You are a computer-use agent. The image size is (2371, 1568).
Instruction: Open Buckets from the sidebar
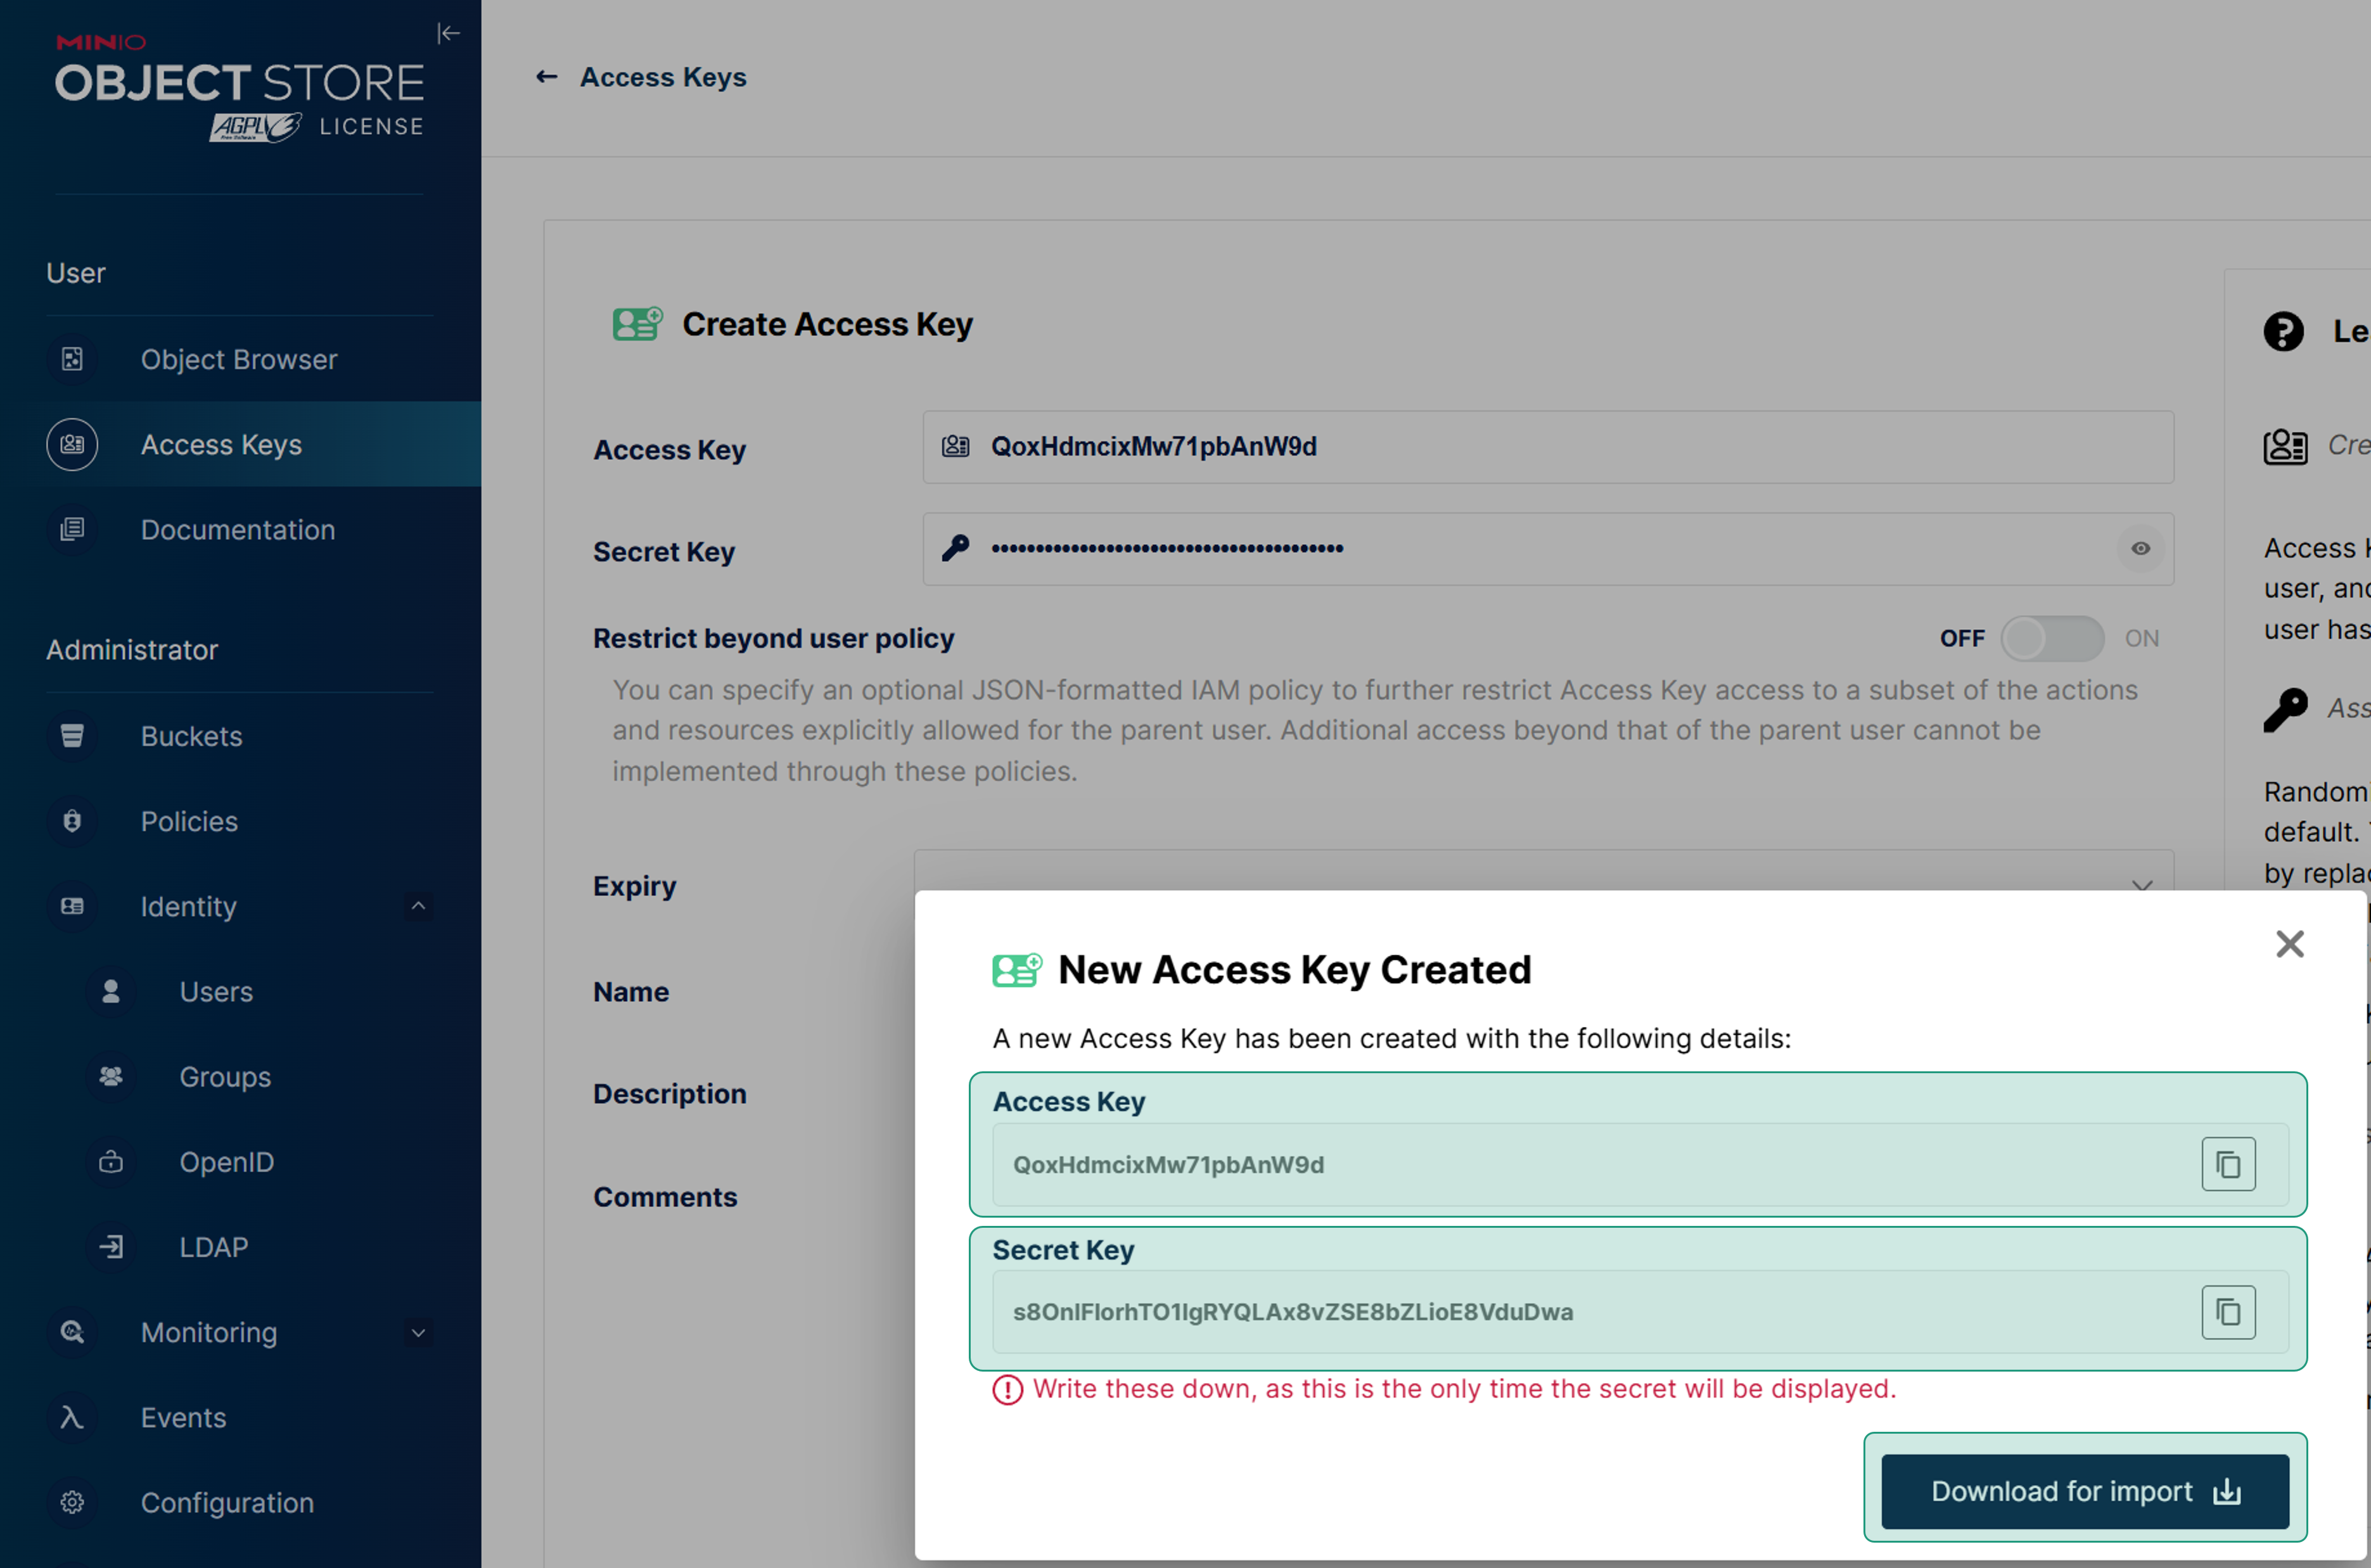[x=191, y=736]
